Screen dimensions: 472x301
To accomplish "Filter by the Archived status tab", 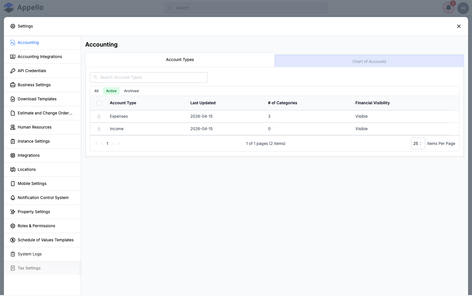I will [x=131, y=91].
